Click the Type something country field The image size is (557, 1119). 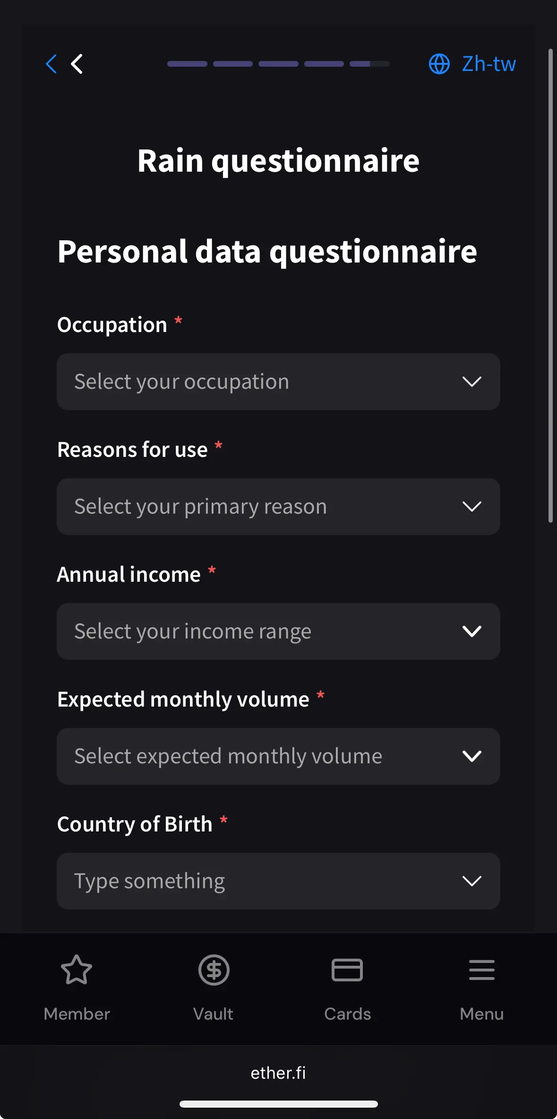point(278,881)
